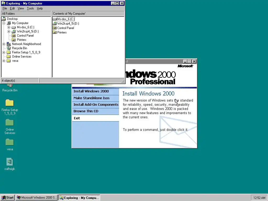Click Browse This CD option
This screenshot has height=201, width=268.
(x=96, y=111)
